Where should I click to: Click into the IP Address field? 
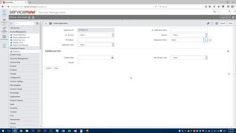(96, 40)
